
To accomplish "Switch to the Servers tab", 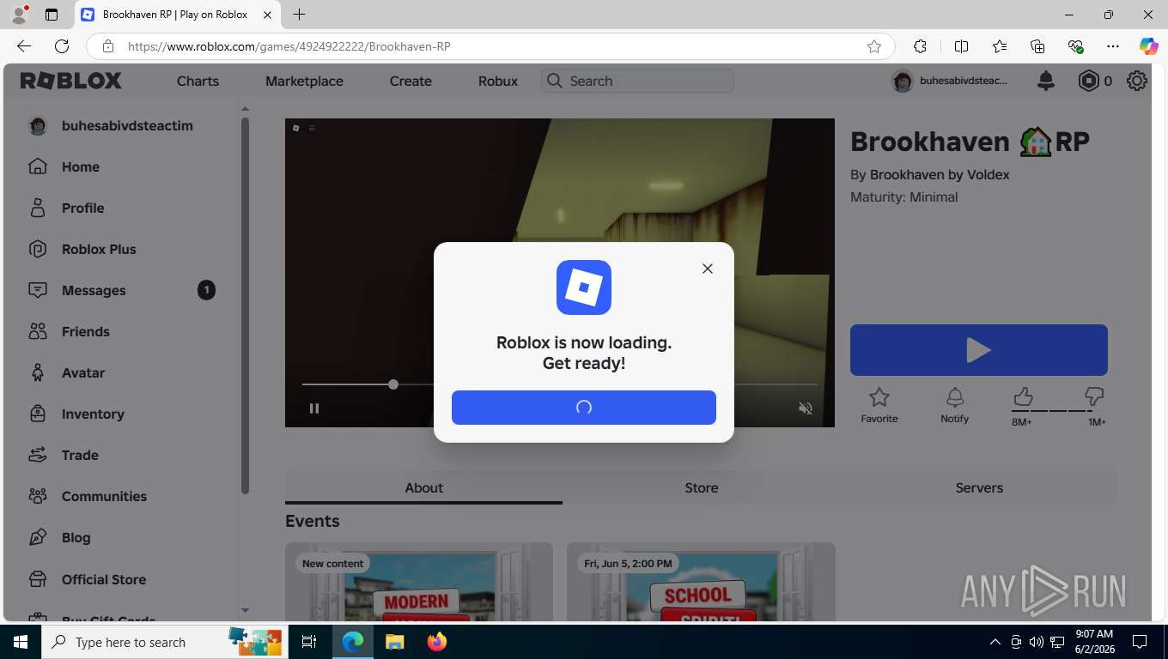I will (979, 487).
